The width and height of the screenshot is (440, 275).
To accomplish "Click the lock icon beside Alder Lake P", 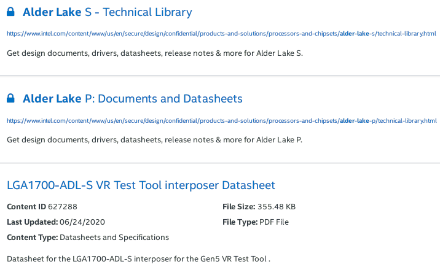I will [x=10, y=99].
